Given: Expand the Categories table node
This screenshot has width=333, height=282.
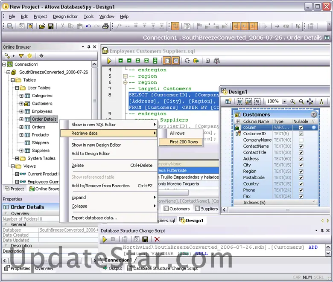Looking at the screenshot, I should [21, 96].
